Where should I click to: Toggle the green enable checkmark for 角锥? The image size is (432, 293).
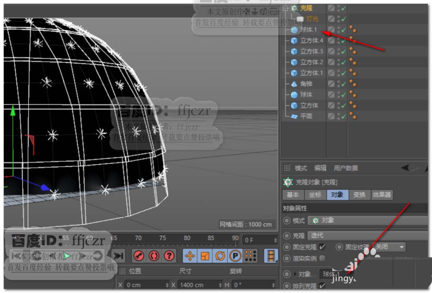point(343,84)
